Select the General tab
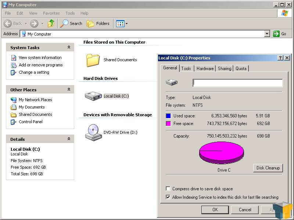The height and width of the screenshot is (220, 294). pos(170,68)
